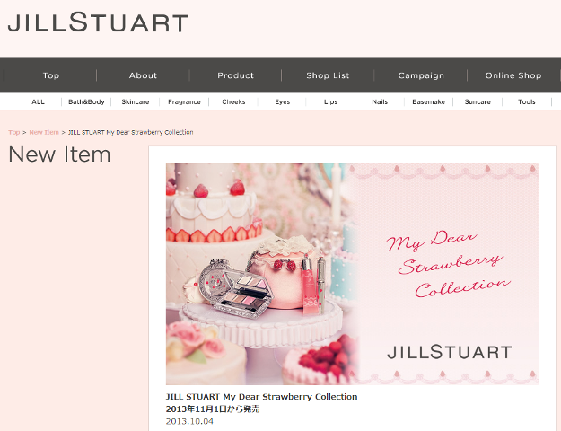Screen dimensions: 561x431
Task: Visit the Online Shop
Action: coord(513,75)
